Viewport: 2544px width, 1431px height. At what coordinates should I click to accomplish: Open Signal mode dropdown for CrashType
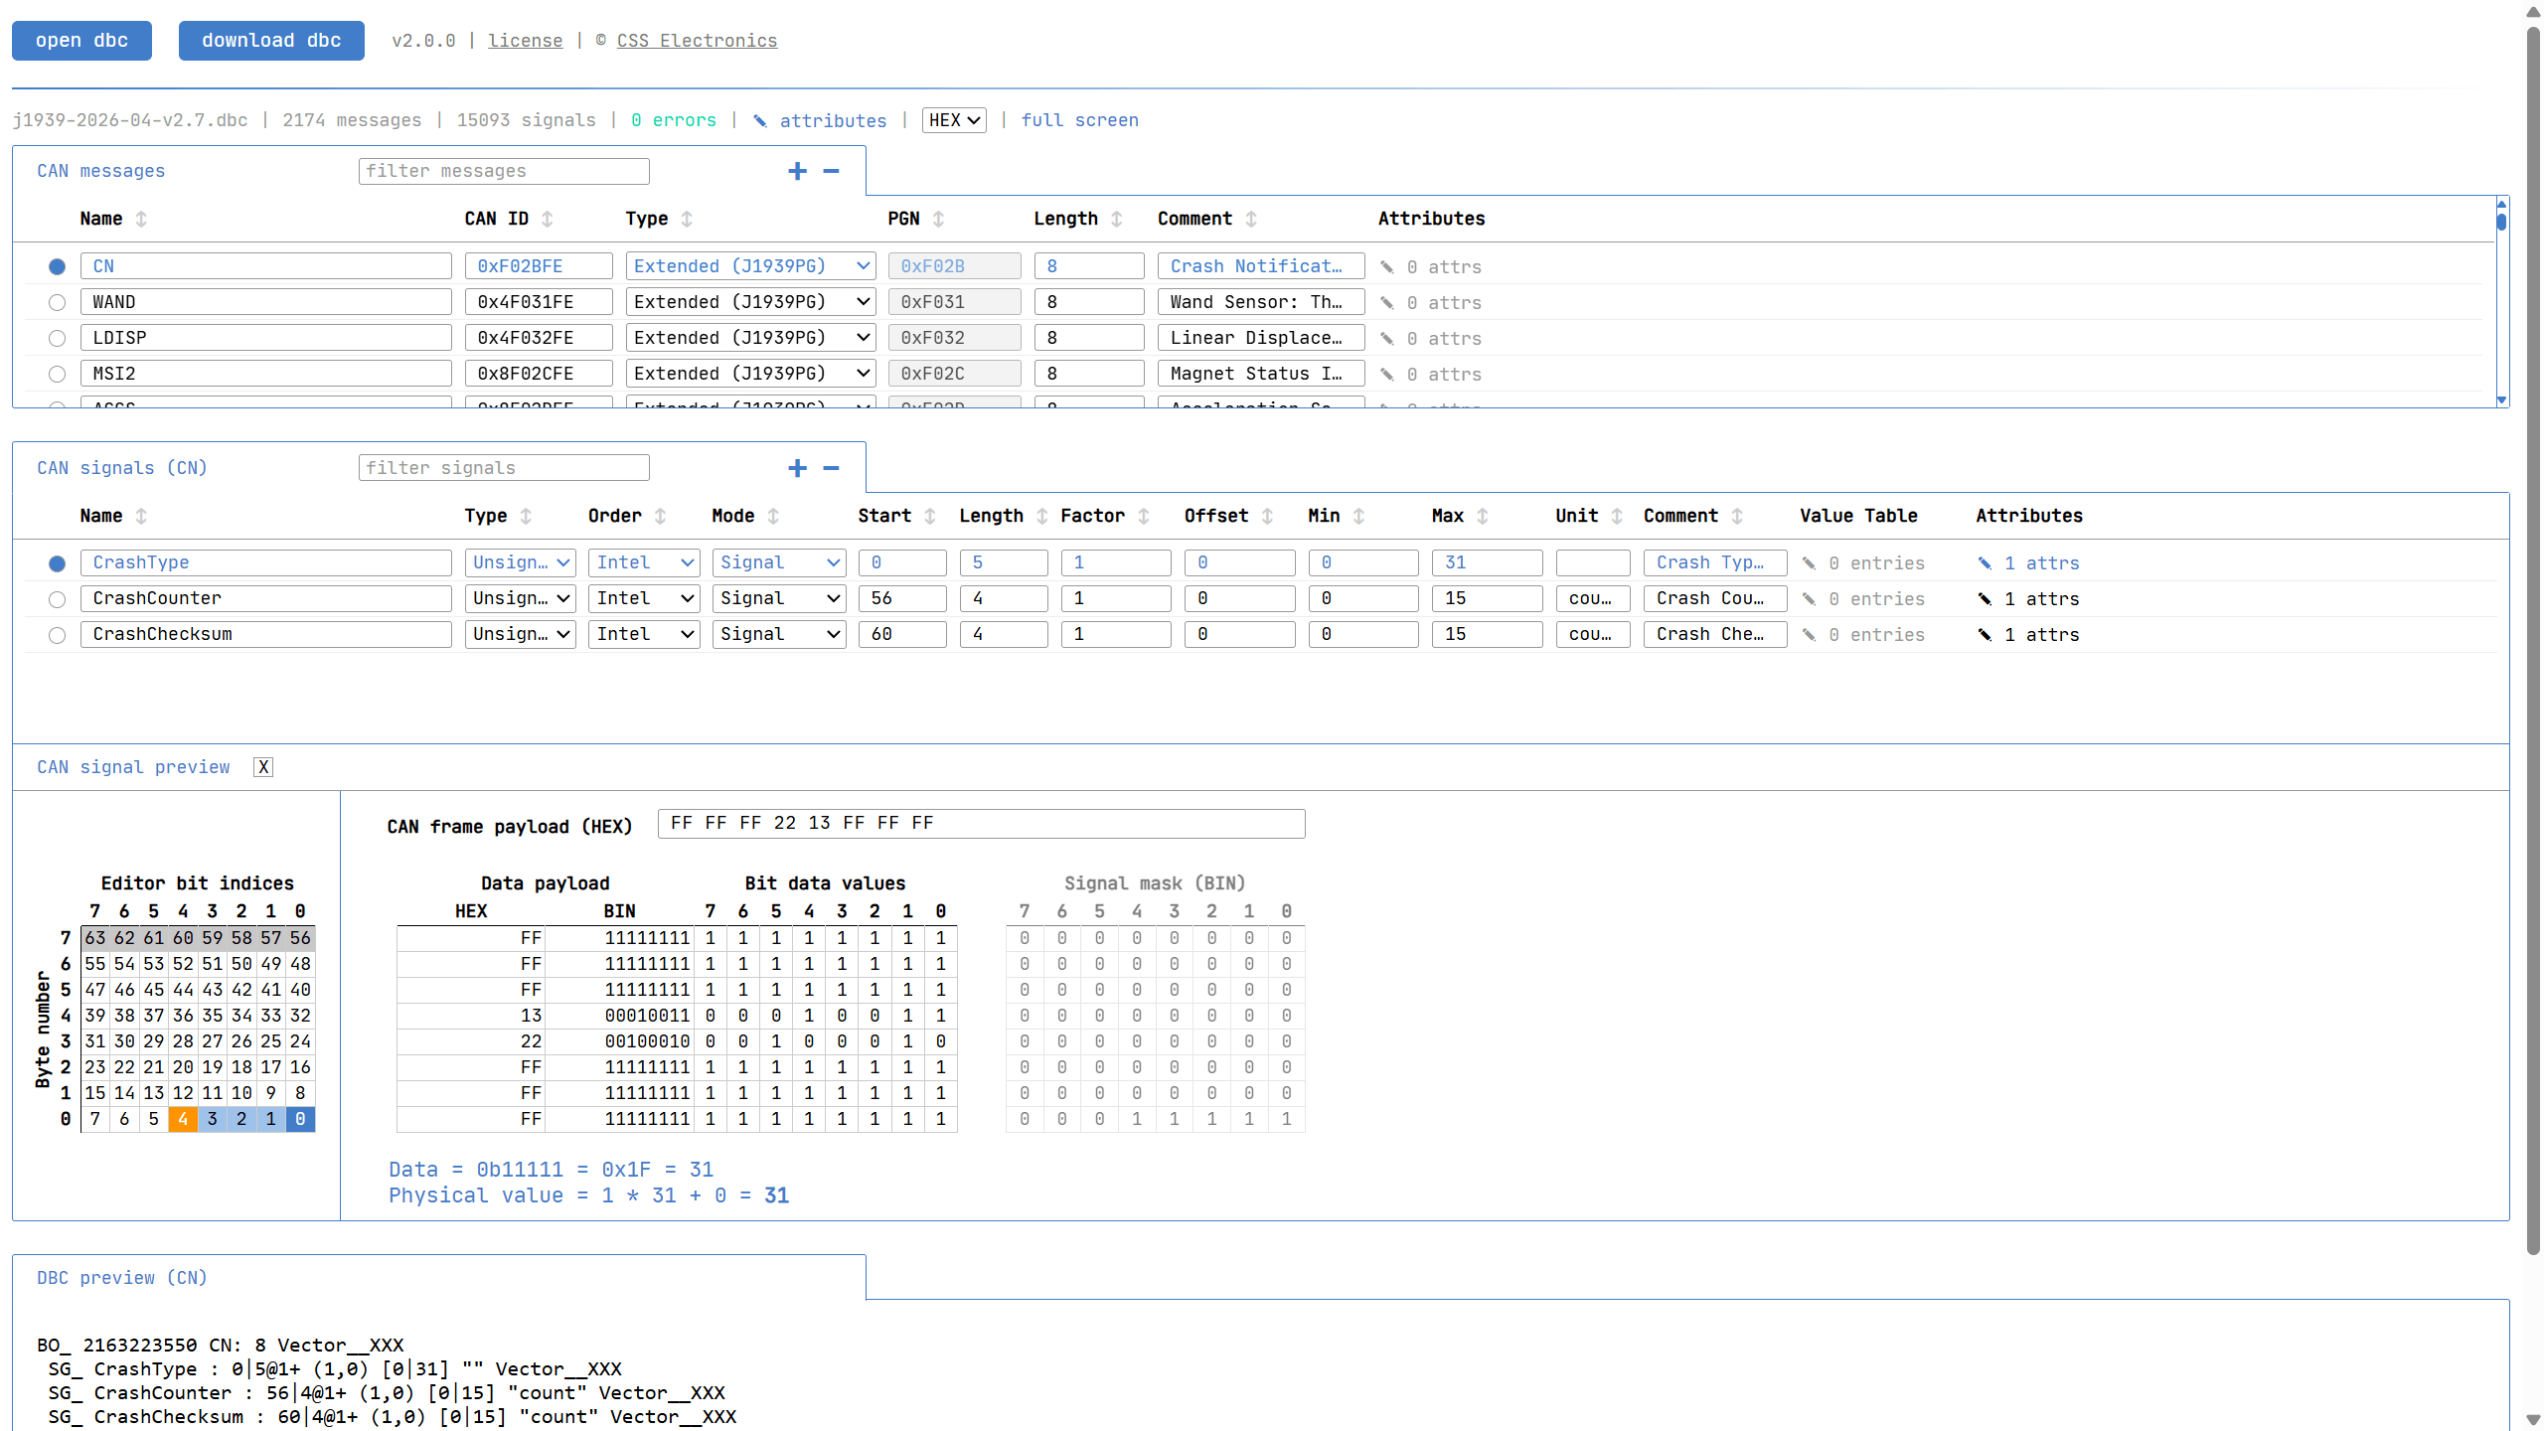[779, 562]
